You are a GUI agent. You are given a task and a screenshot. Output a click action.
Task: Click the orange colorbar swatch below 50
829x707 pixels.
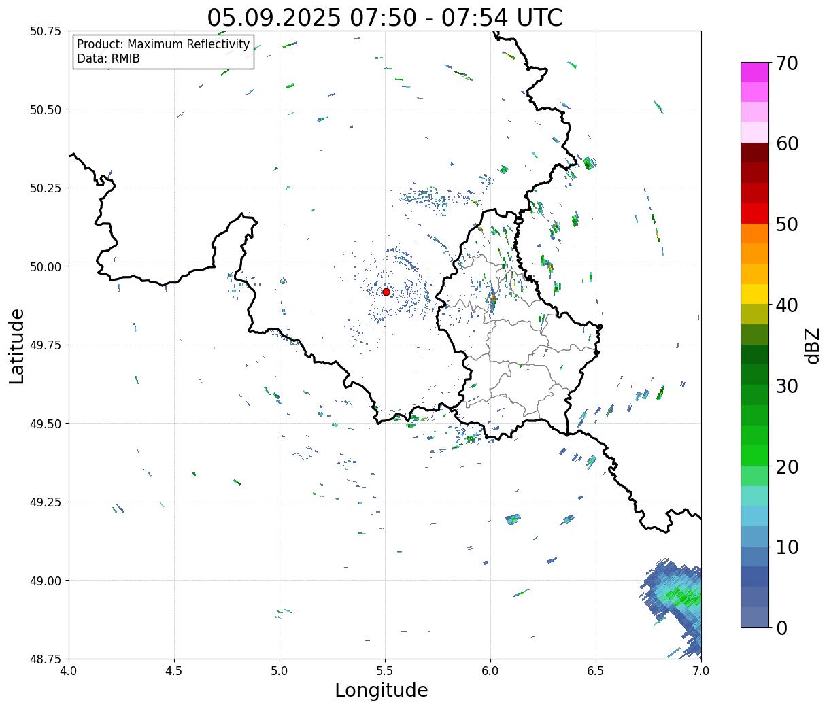755,233
